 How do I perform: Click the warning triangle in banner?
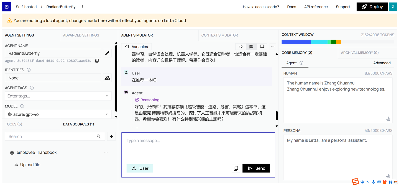coord(9,20)
